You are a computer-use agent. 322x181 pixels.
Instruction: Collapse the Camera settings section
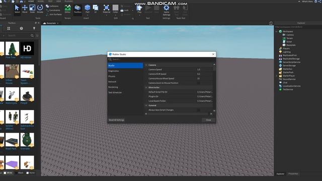pos(146,65)
